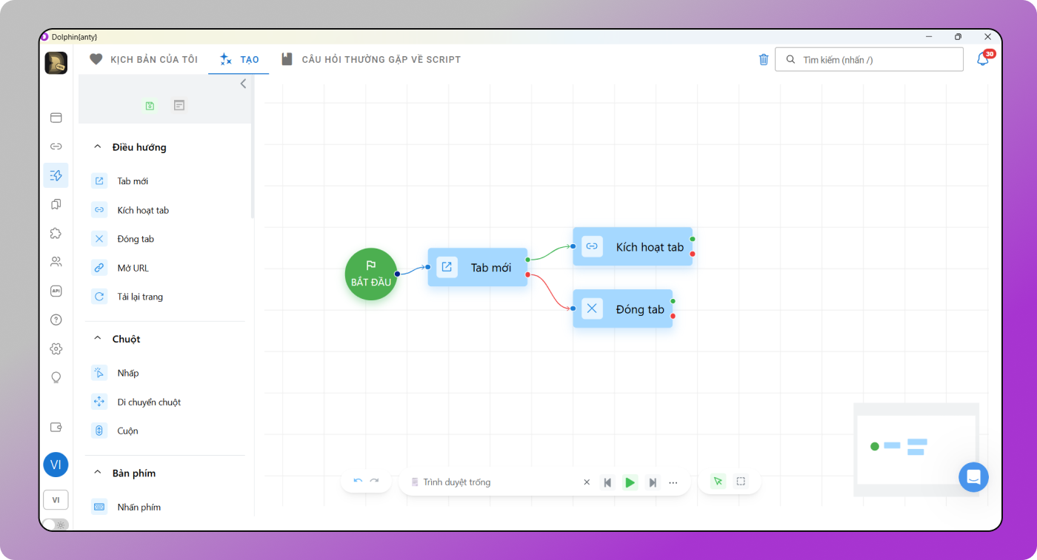Collapse the left actions panel
1037x560 pixels.
tap(243, 84)
